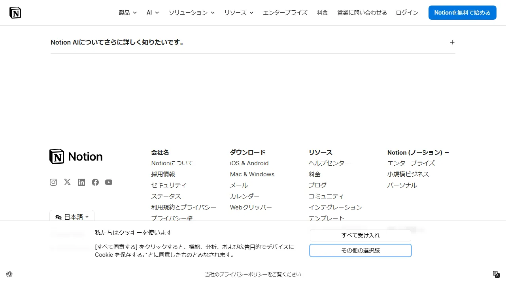Select エンタープライズ in the navigation bar
The width and height of the screenshot is (506, 284).
285,12
